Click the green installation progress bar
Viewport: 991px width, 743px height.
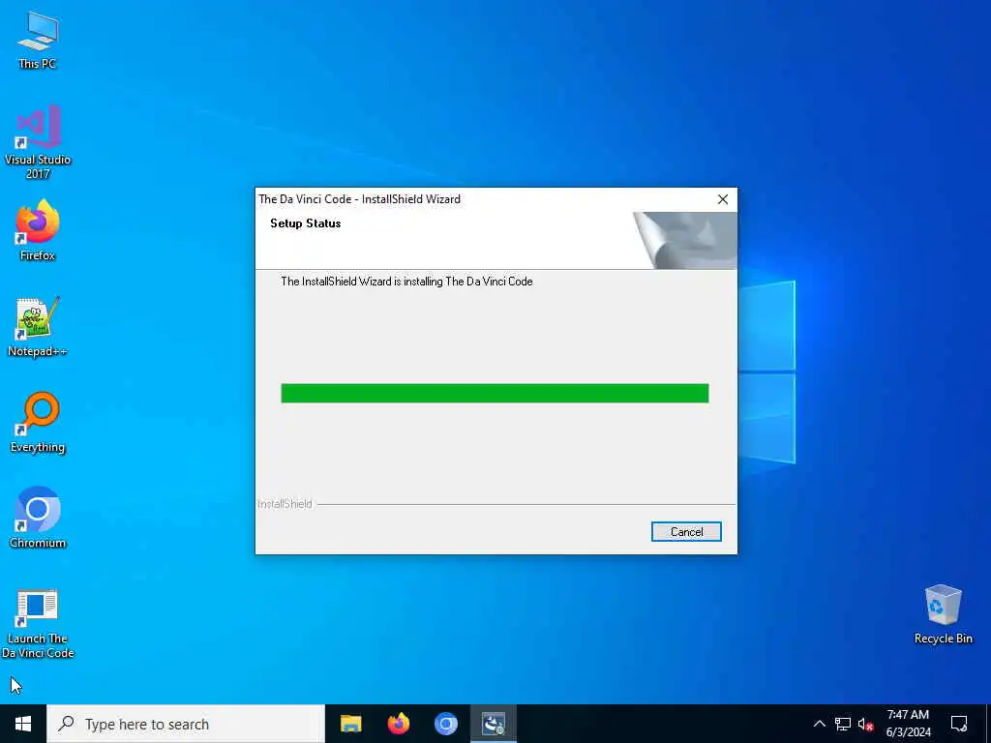pyautogui.click(x=495, y=393)
